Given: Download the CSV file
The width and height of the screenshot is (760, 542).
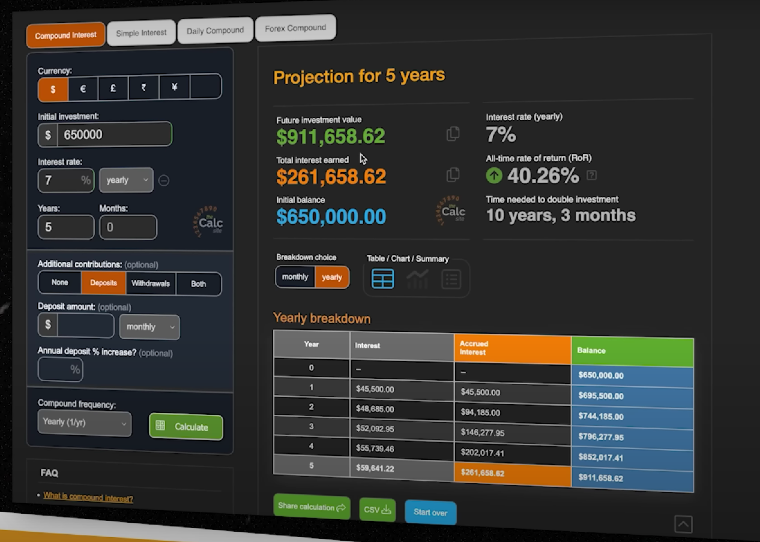Looking at the screenshot, I should pyautogui.click(x=377, y=510).
